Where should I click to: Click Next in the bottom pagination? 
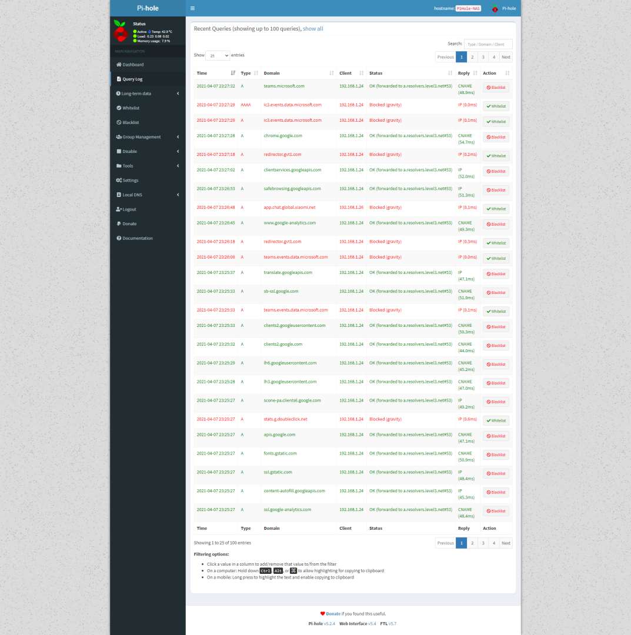tap(506, 543)
